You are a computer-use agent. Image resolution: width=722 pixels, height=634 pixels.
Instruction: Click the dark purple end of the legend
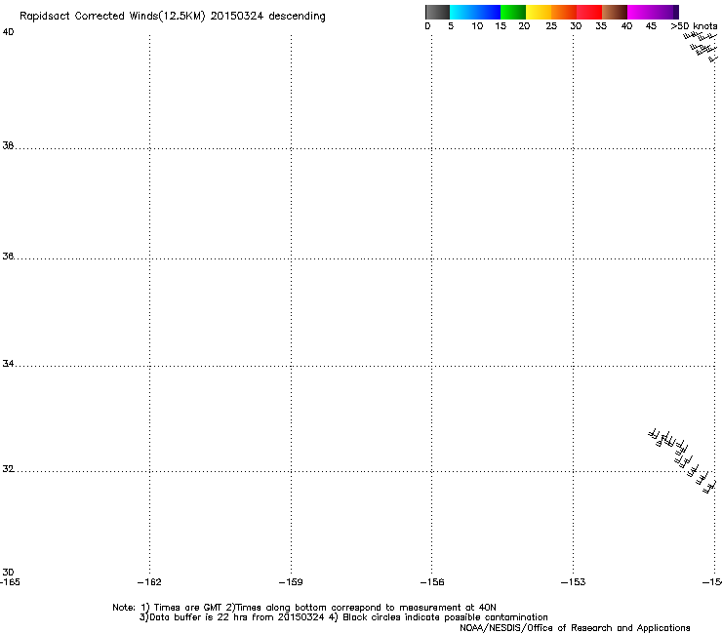click(x=676, y=12)
